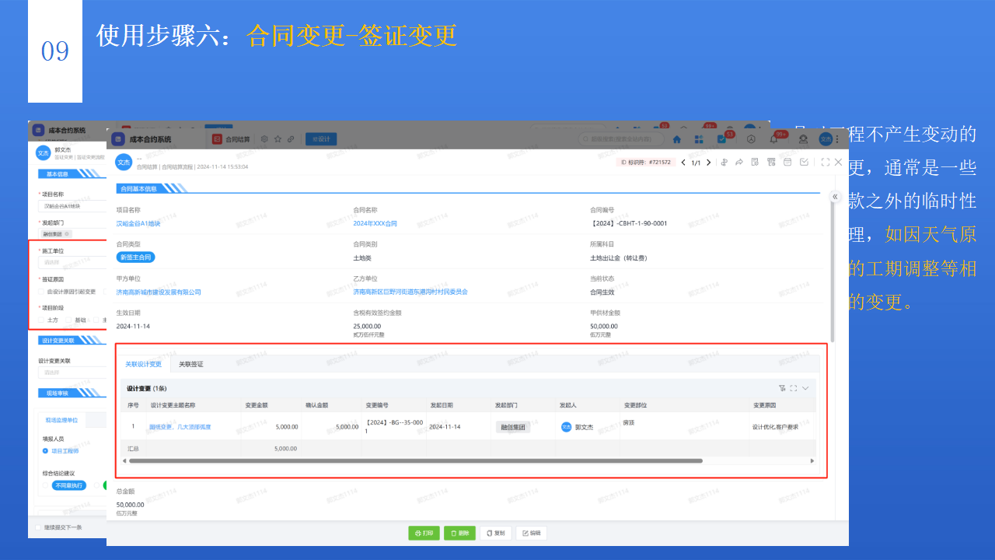Viewport: 995px width, 560px height.
Task: Click the link icon next to the star
Action: [290, 139]
